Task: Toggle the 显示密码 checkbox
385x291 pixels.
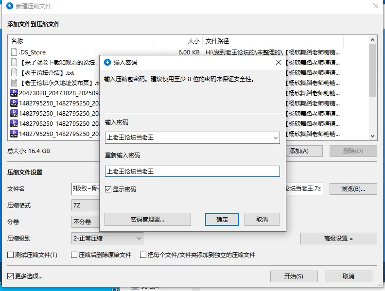Action: 108,189
